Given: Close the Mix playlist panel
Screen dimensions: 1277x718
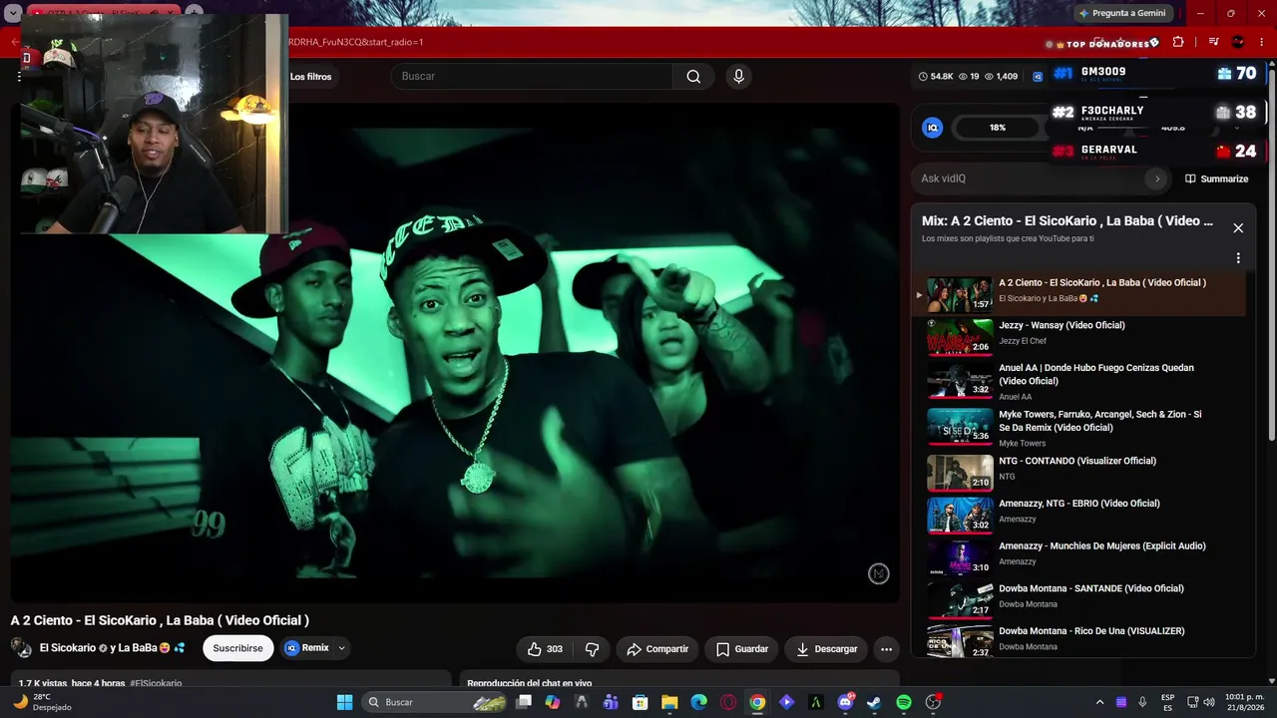Looking at the screenshot, I should coord(1238,228).
